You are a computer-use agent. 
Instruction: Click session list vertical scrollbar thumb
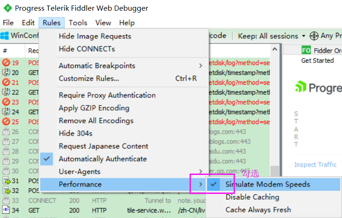point(275,171)
